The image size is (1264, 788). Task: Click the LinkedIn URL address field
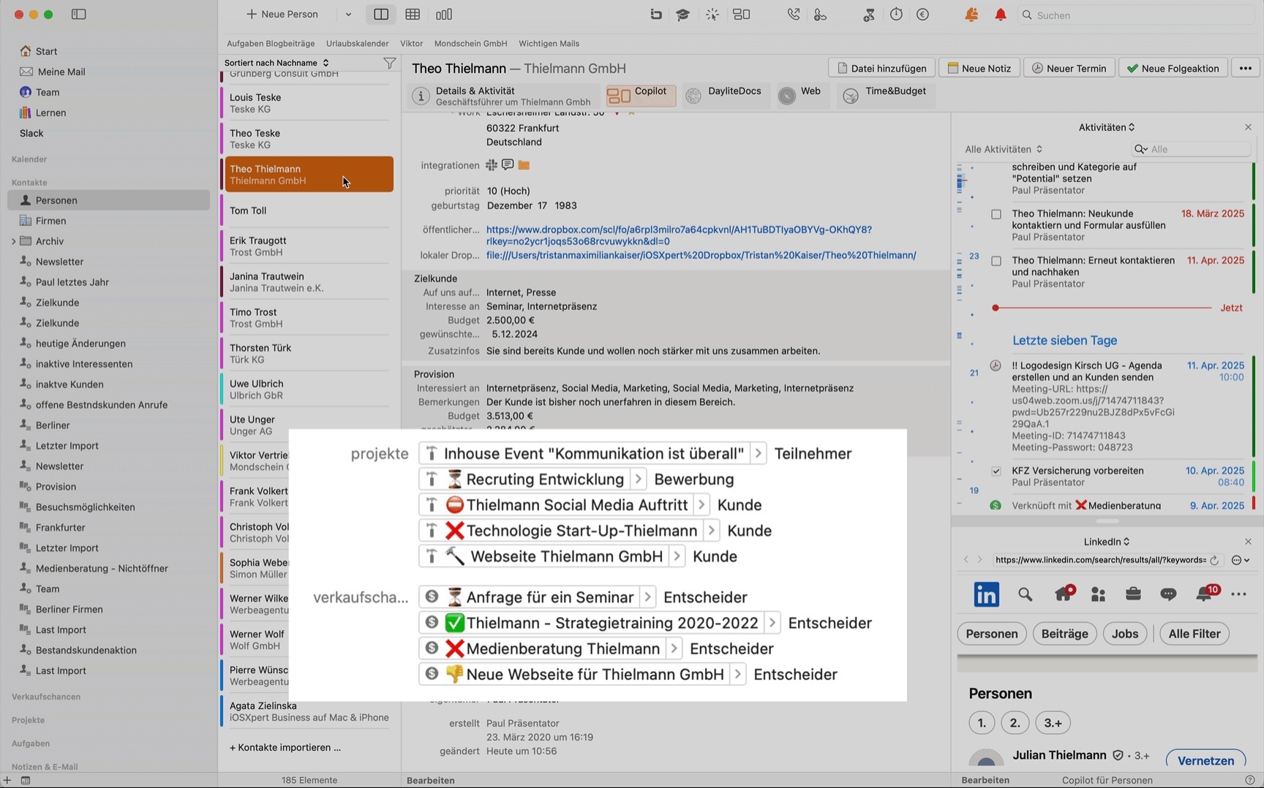tap(1101, 561)
